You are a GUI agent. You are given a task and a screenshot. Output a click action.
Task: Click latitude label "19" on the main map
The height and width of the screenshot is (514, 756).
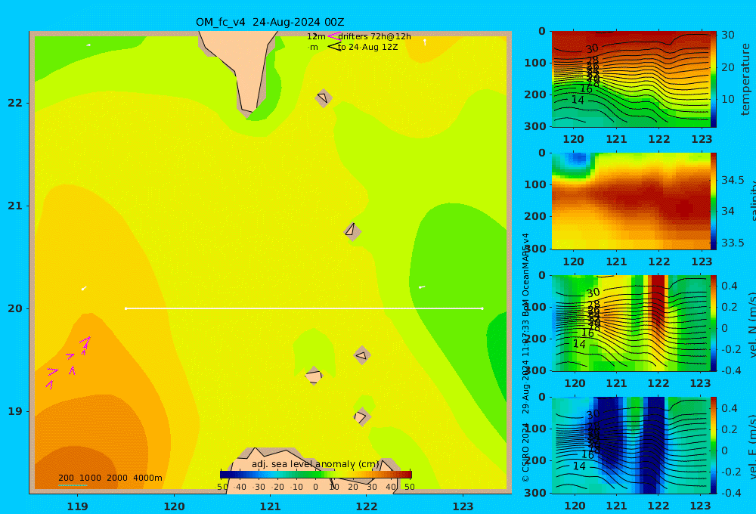point(15,411)
